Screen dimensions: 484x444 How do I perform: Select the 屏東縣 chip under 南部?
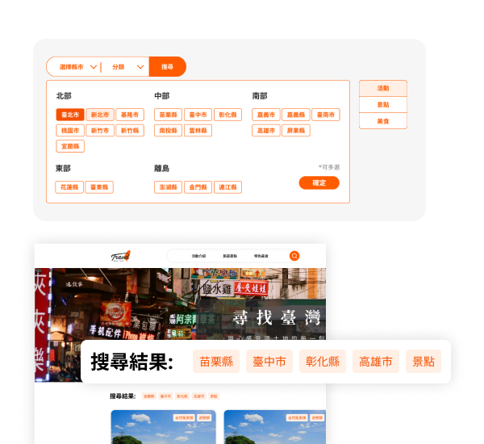(295, 130)
